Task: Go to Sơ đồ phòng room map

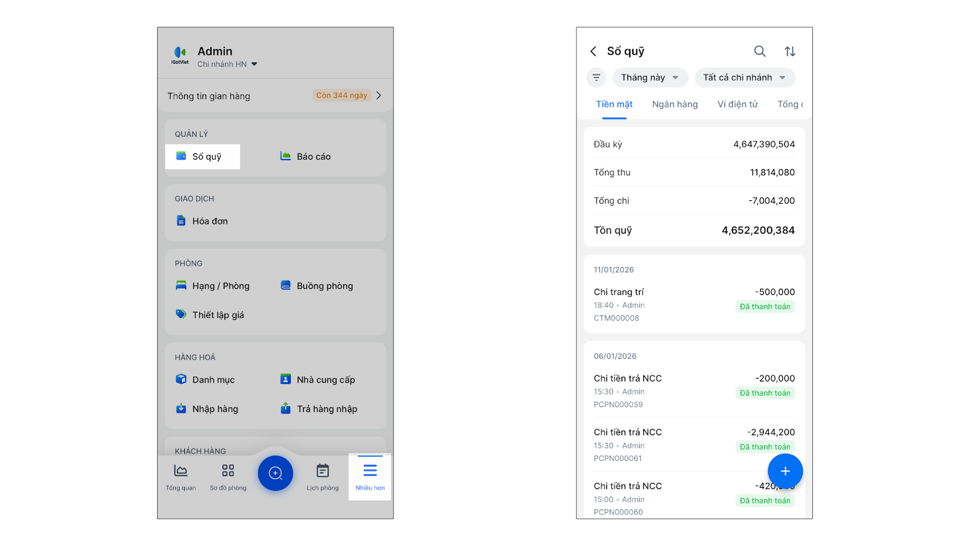Action: coord(228,477)
